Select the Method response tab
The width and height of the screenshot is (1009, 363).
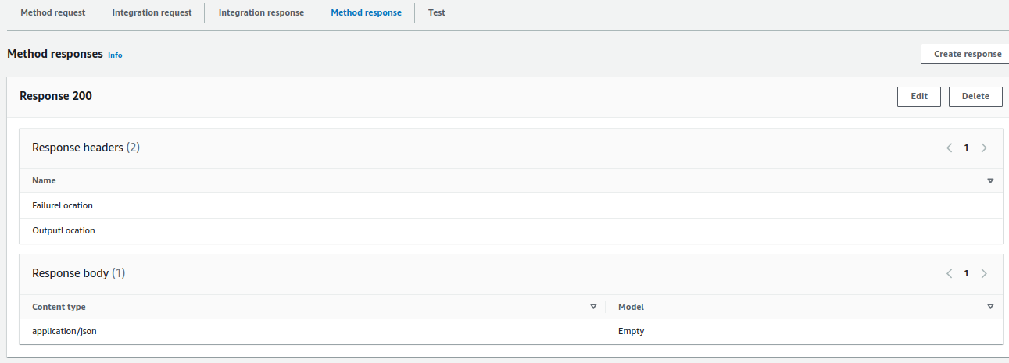point(366,12)
